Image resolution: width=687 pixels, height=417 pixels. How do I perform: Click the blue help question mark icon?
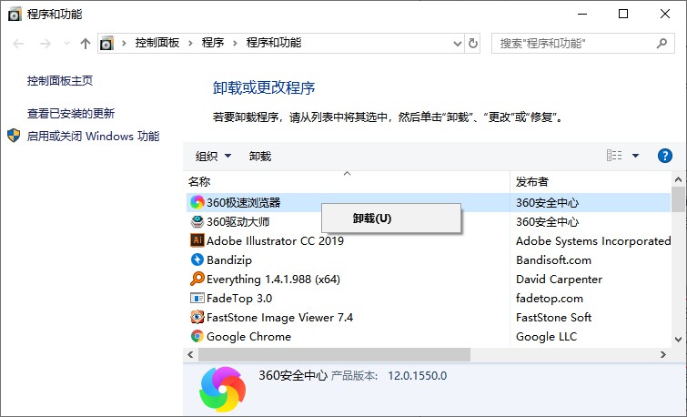[664, 156]
